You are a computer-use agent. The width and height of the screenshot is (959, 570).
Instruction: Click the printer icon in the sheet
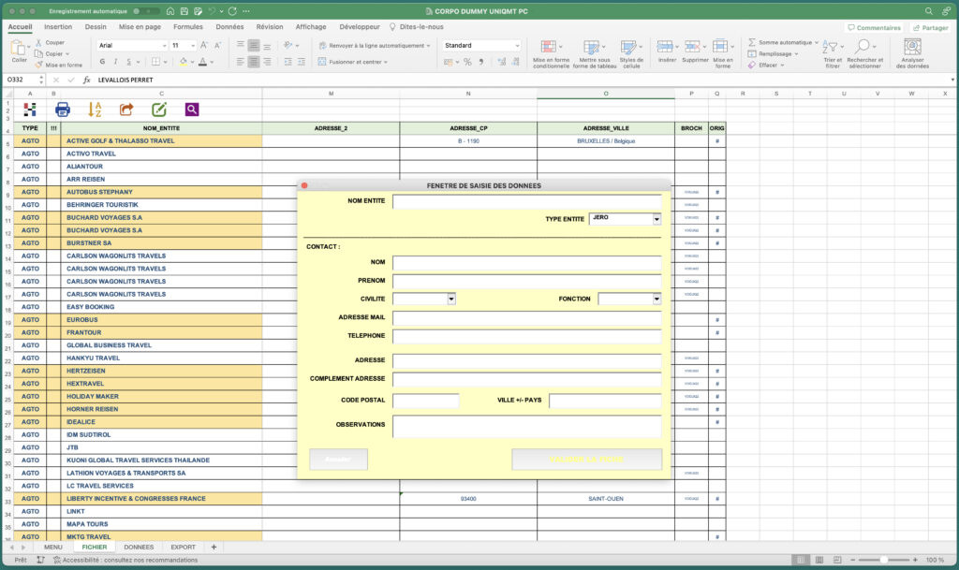[x=63, y=110]
